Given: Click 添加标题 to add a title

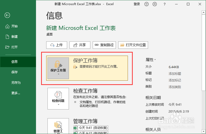Looking at the screenshot, I should 175,74.
